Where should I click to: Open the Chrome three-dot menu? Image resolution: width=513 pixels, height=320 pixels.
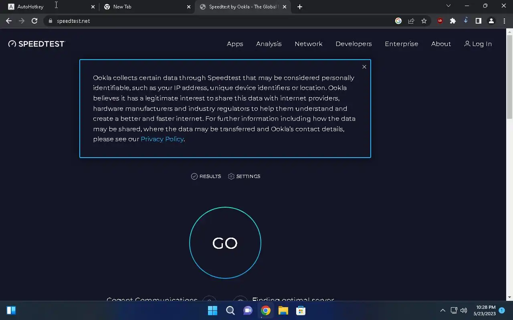tap(504, 21)
